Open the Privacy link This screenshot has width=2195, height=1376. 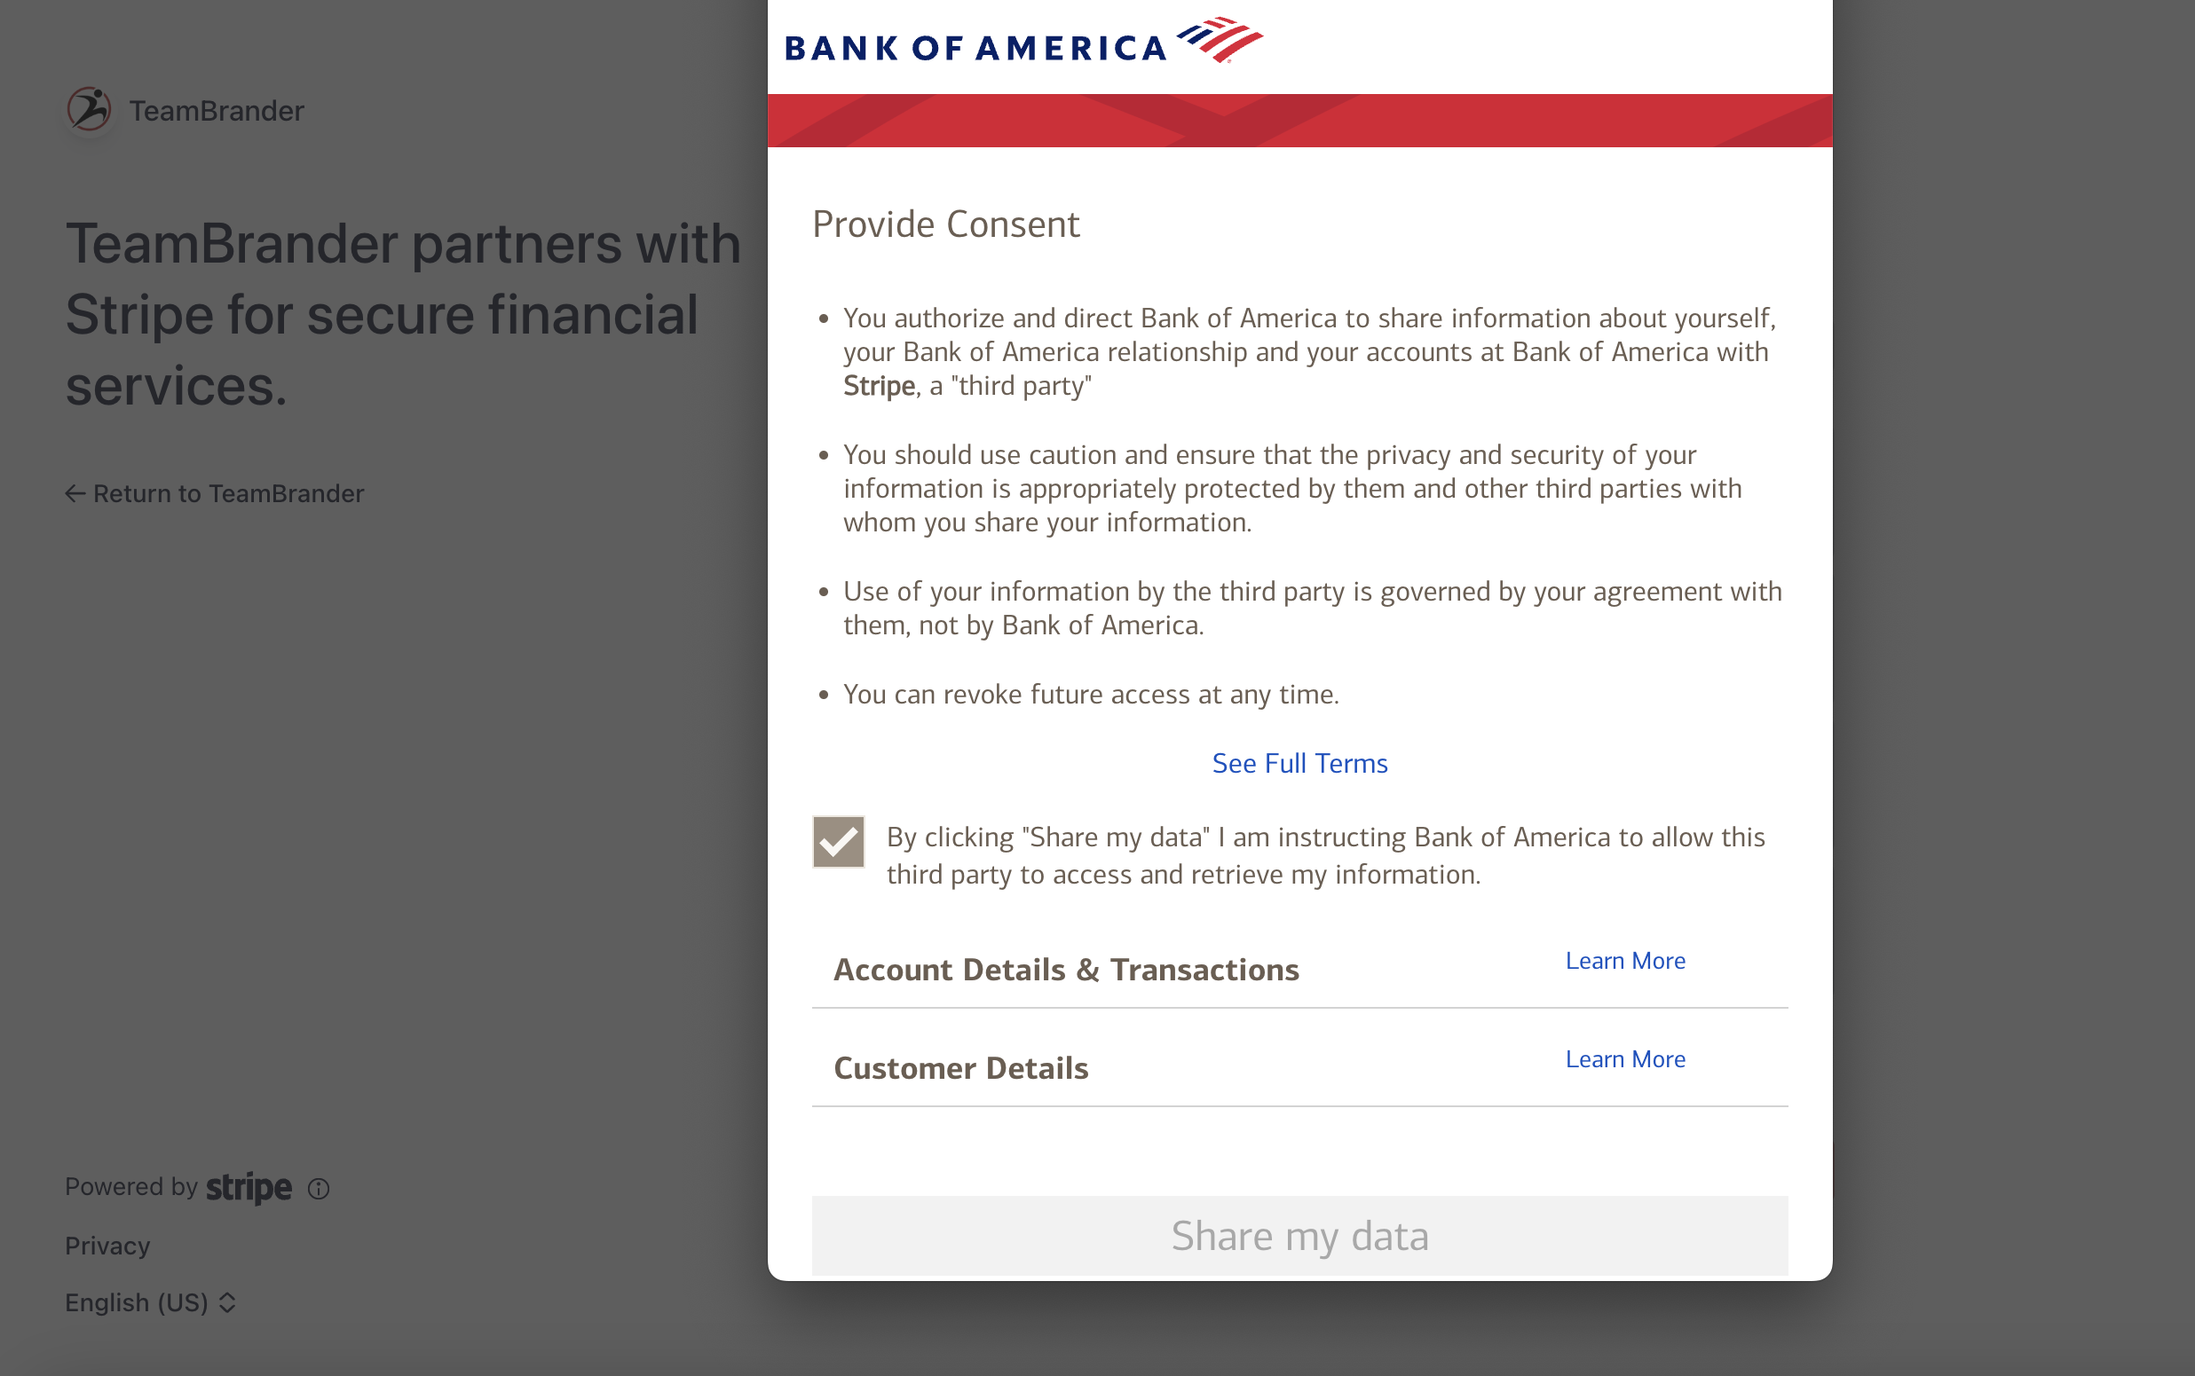[107, 1246]
